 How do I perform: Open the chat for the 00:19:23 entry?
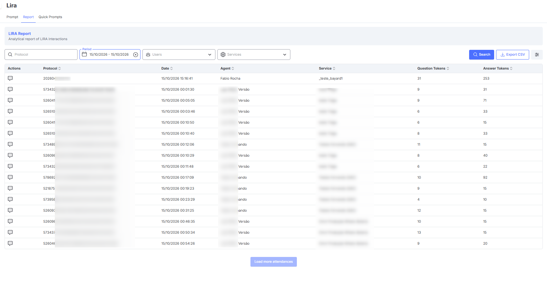click(10, 188)
